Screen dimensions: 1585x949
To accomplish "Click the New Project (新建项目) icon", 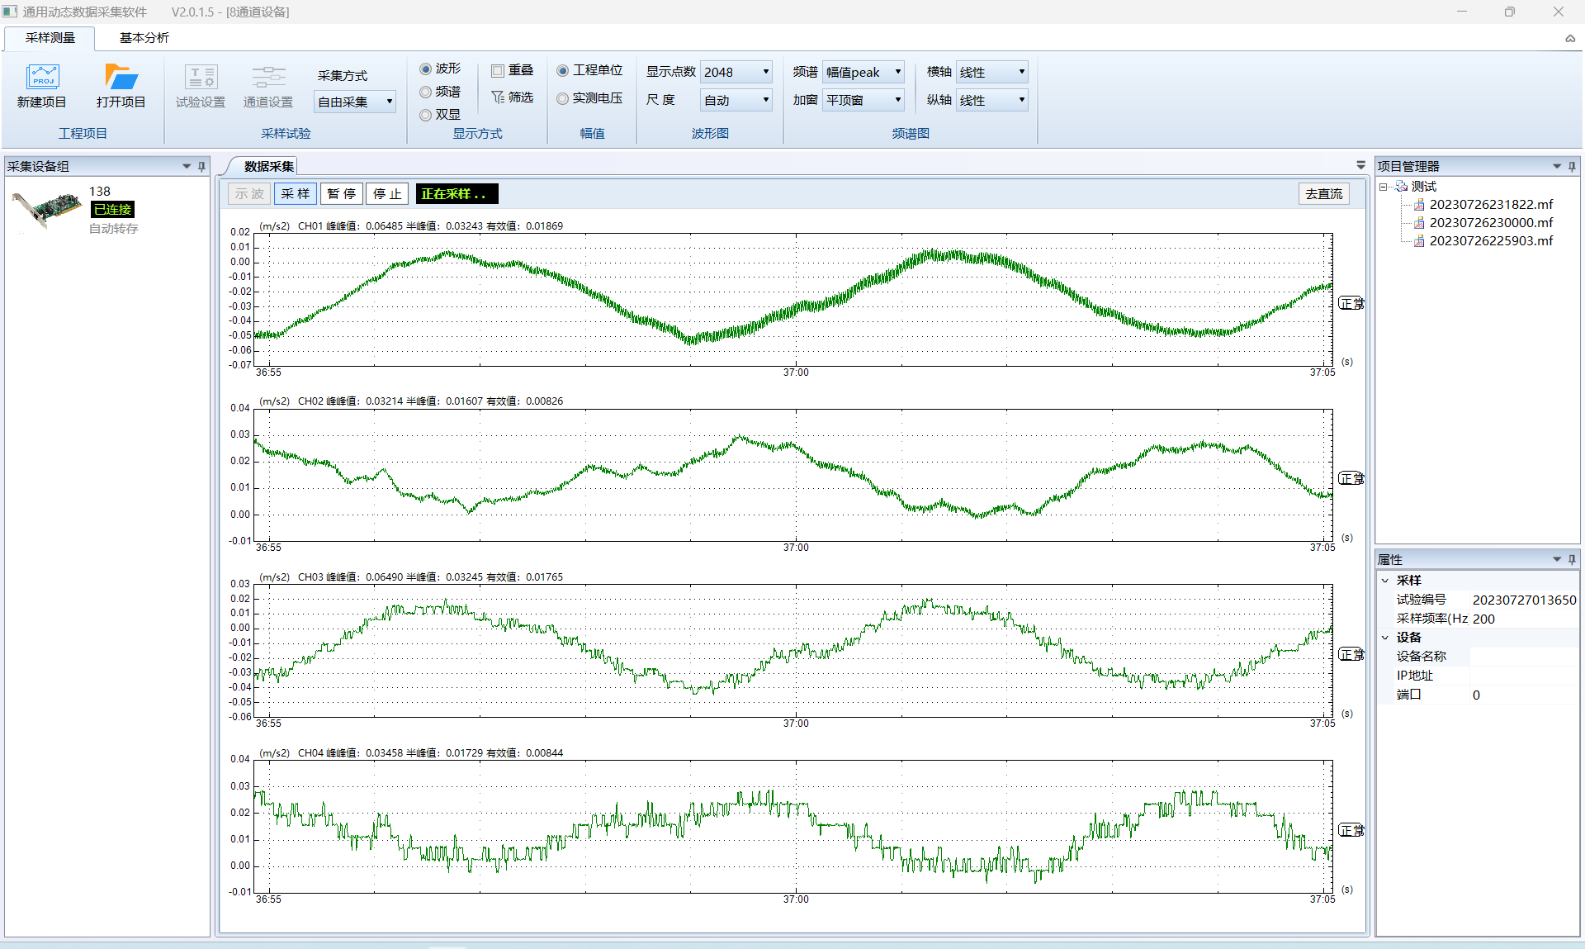I will pyautogui.click(x=42, y=77).
